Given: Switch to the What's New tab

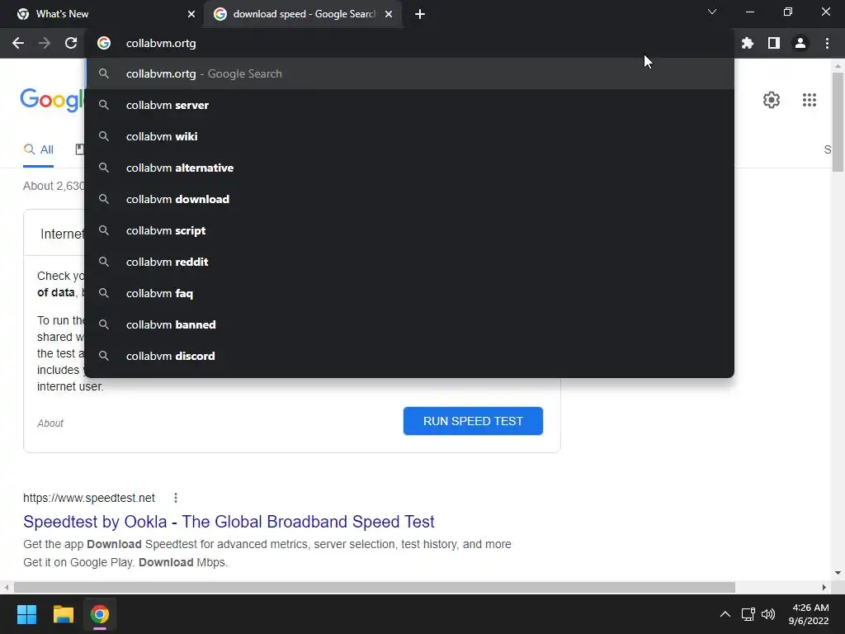Looking at the screenshot, I should [102, 14].
